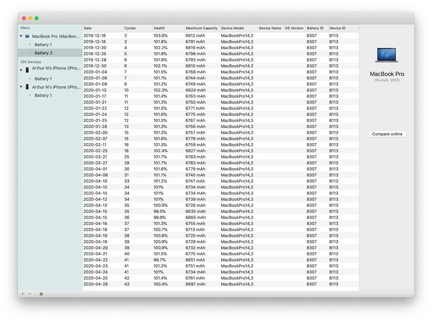The image size is (432, 321).
Task: Sort by Maximum Capacity column header
Action: click(x=202, y=28)
